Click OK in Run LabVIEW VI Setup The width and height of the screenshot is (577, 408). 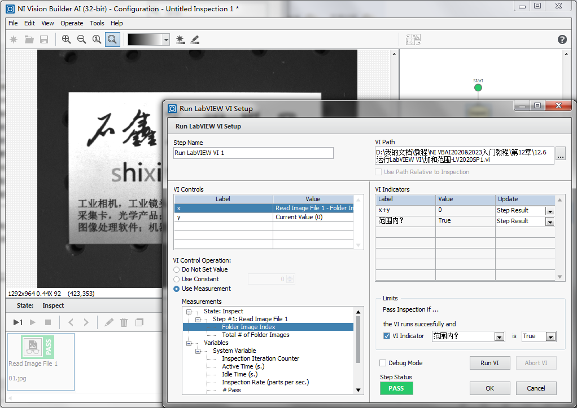(490, 388)
